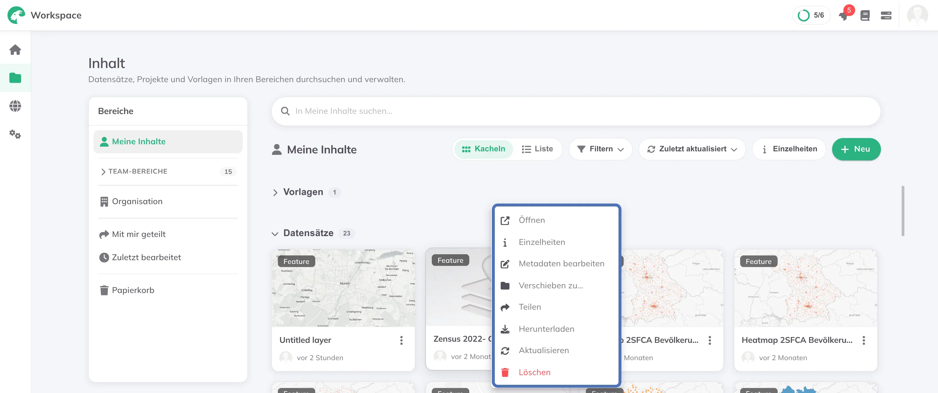Open the Home icon in sidebar
Image resolution: width=938 pixels, height=393 pixels.
(x=15, y=50)
